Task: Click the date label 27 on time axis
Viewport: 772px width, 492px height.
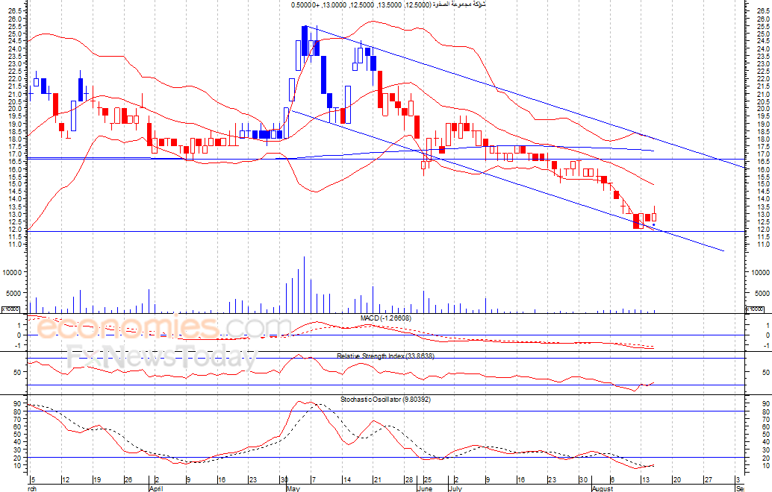Action: click(x=709, y=480)
